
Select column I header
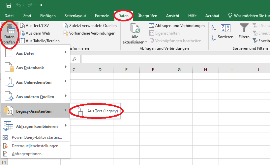(x=232, y=69)
